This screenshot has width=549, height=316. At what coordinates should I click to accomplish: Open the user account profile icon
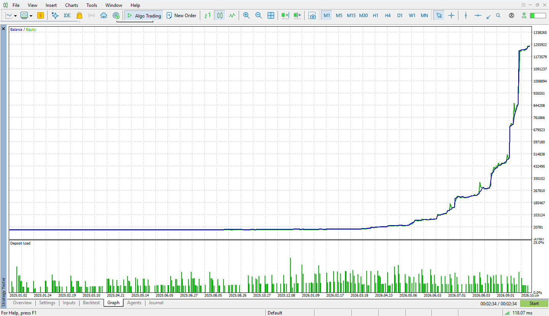click(511, 16)
